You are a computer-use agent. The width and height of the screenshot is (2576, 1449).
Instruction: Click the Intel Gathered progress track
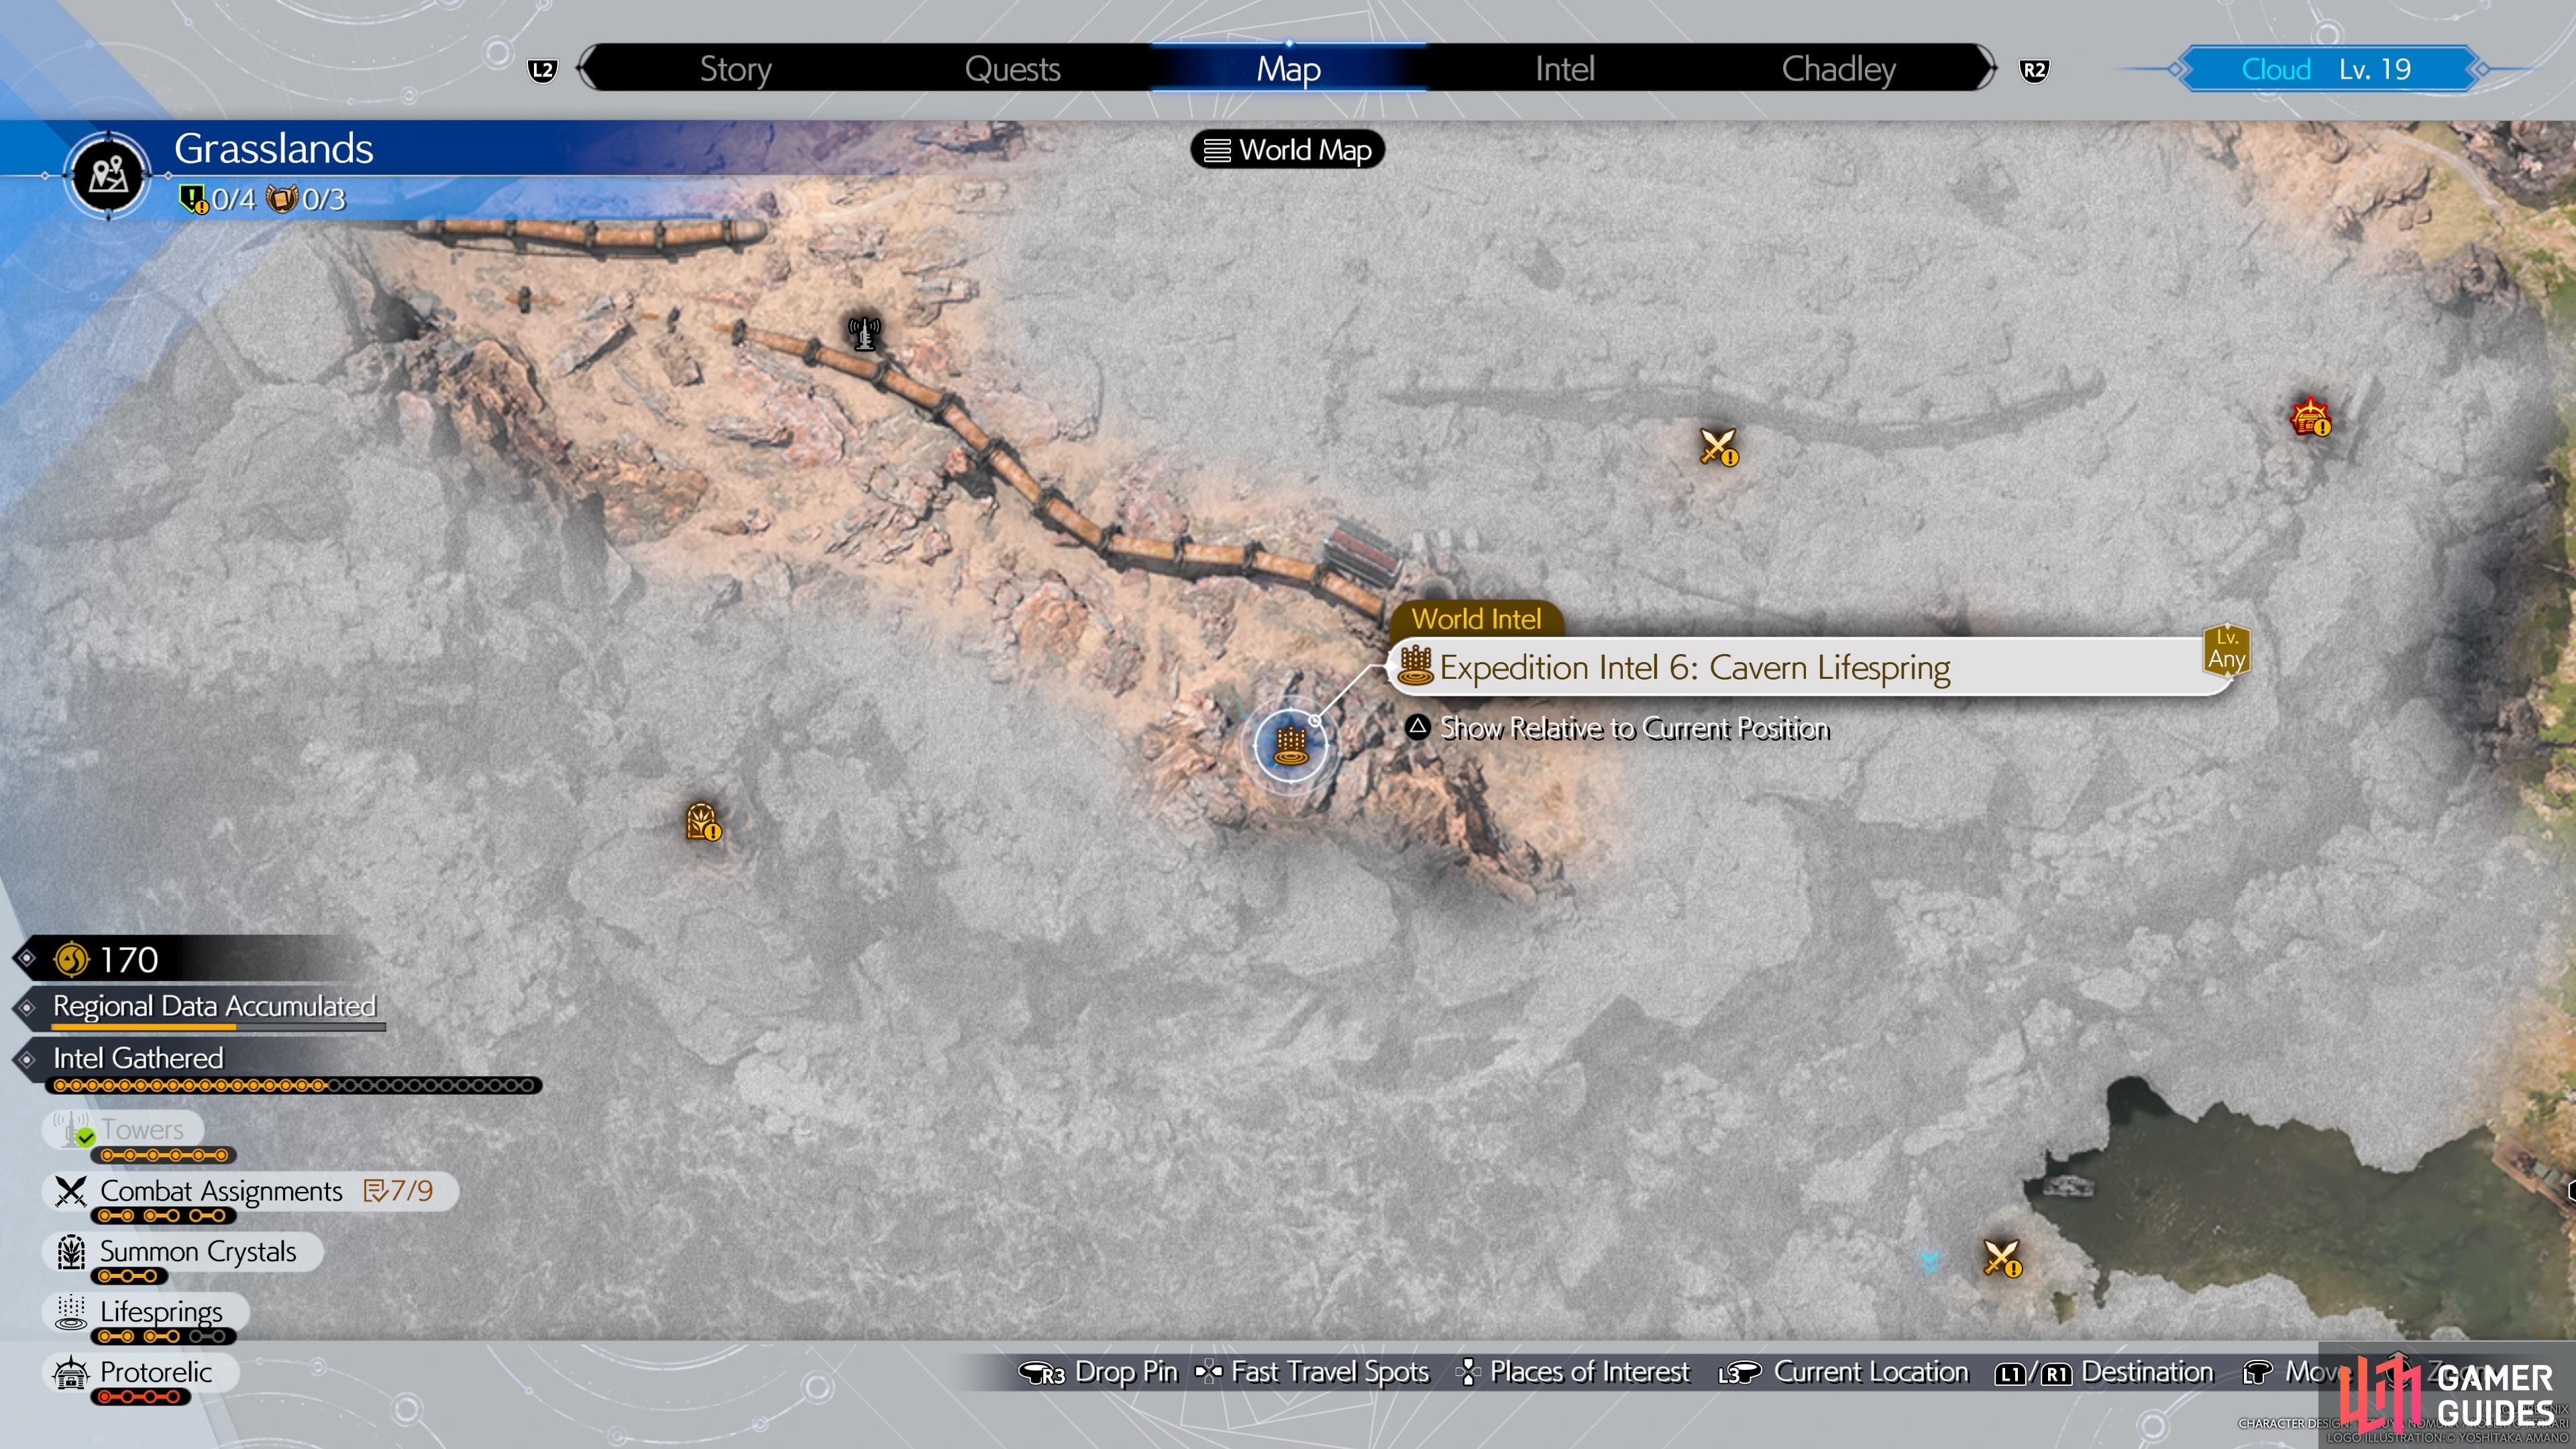point(294,1085)
